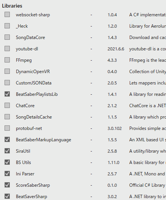Click the 'FFmpeg is the lead' description
The image size is (166, 200).
[x=147, y=60]
